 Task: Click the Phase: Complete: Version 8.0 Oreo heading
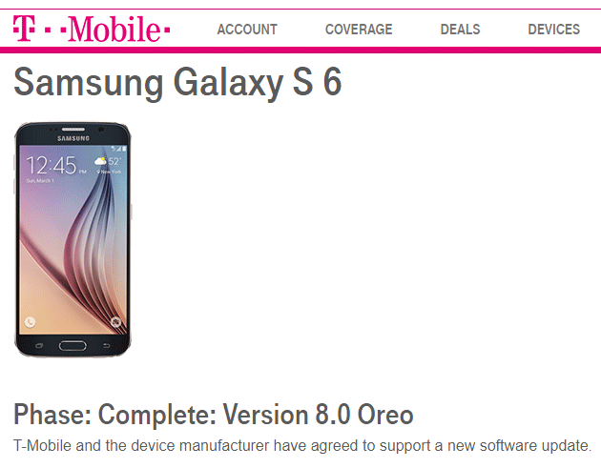tap(214, 415)
